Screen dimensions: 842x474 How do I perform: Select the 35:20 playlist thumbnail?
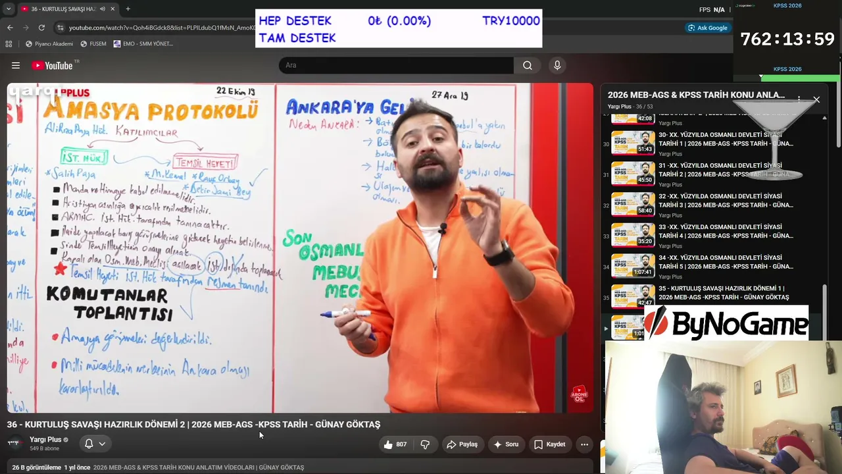tap(633, 235)
